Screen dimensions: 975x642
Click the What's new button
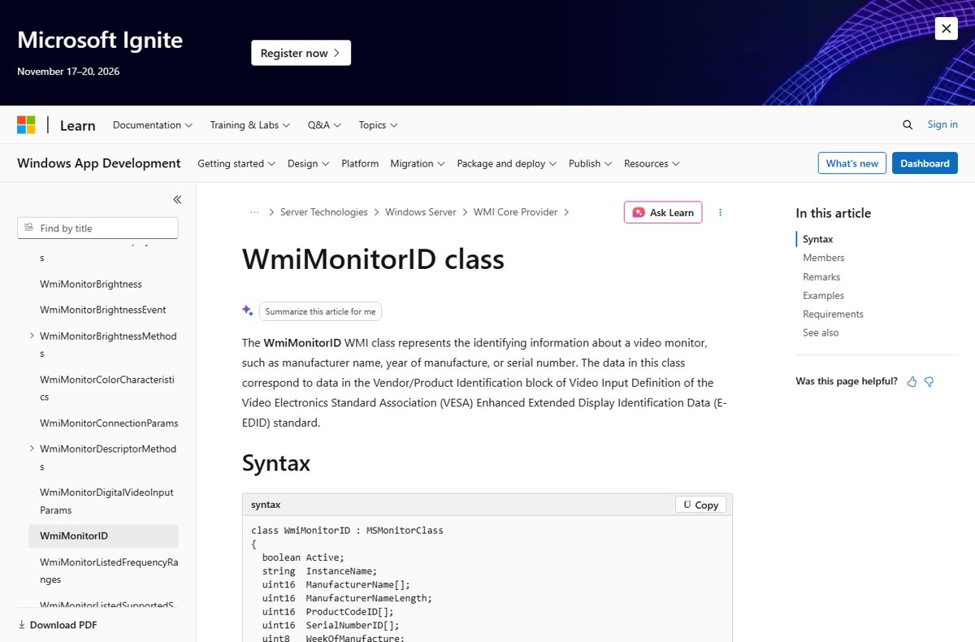851,163
